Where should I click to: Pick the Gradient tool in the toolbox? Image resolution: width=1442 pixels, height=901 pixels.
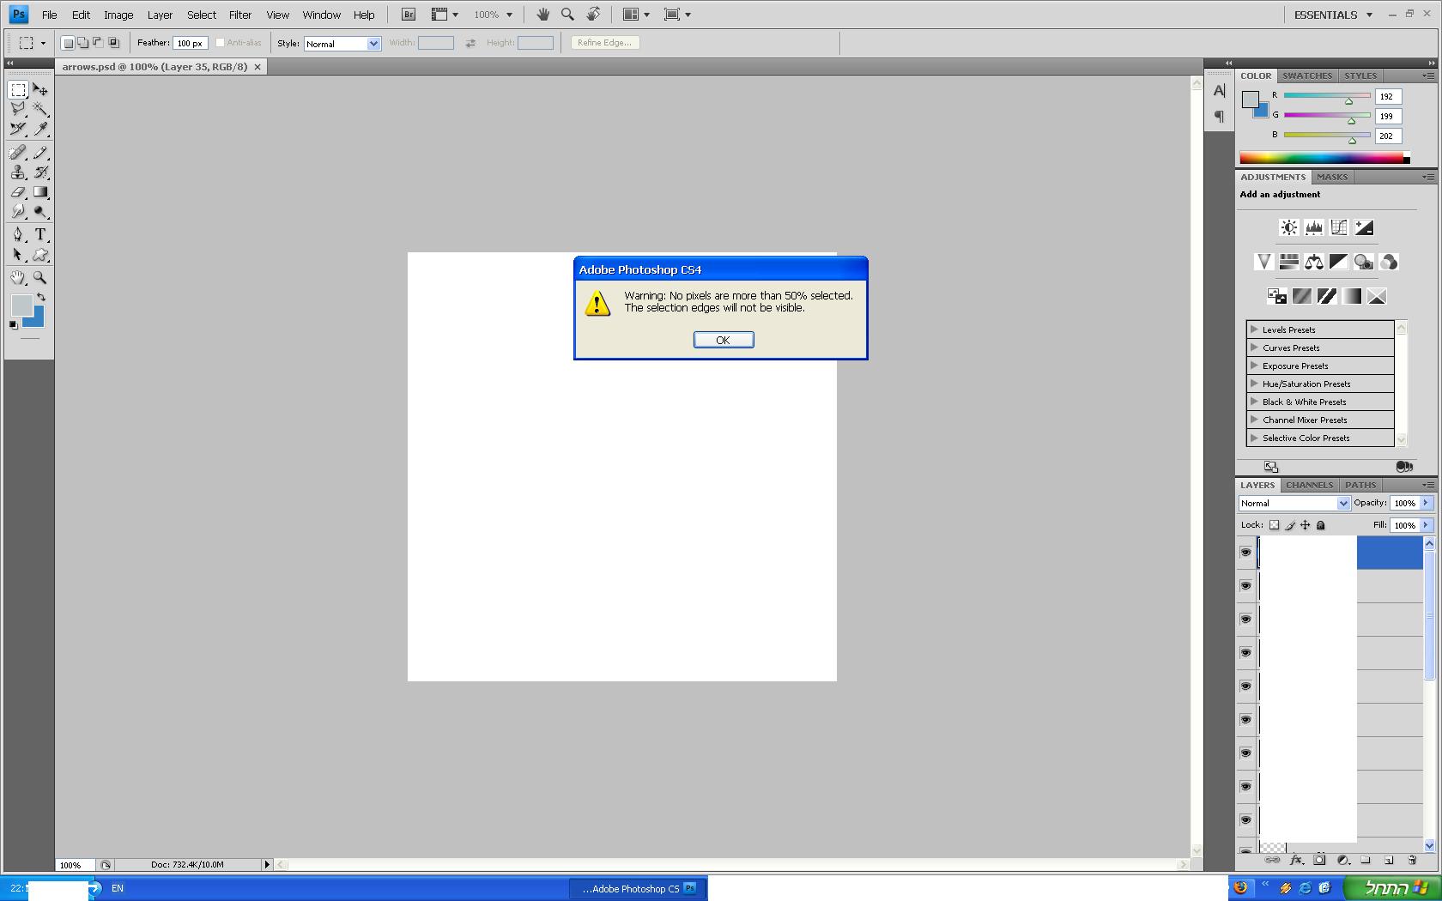(40, 192)
